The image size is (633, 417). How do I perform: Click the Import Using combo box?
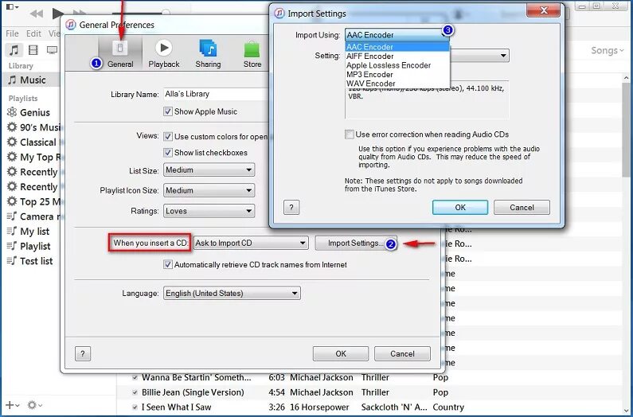coord(397,35)
